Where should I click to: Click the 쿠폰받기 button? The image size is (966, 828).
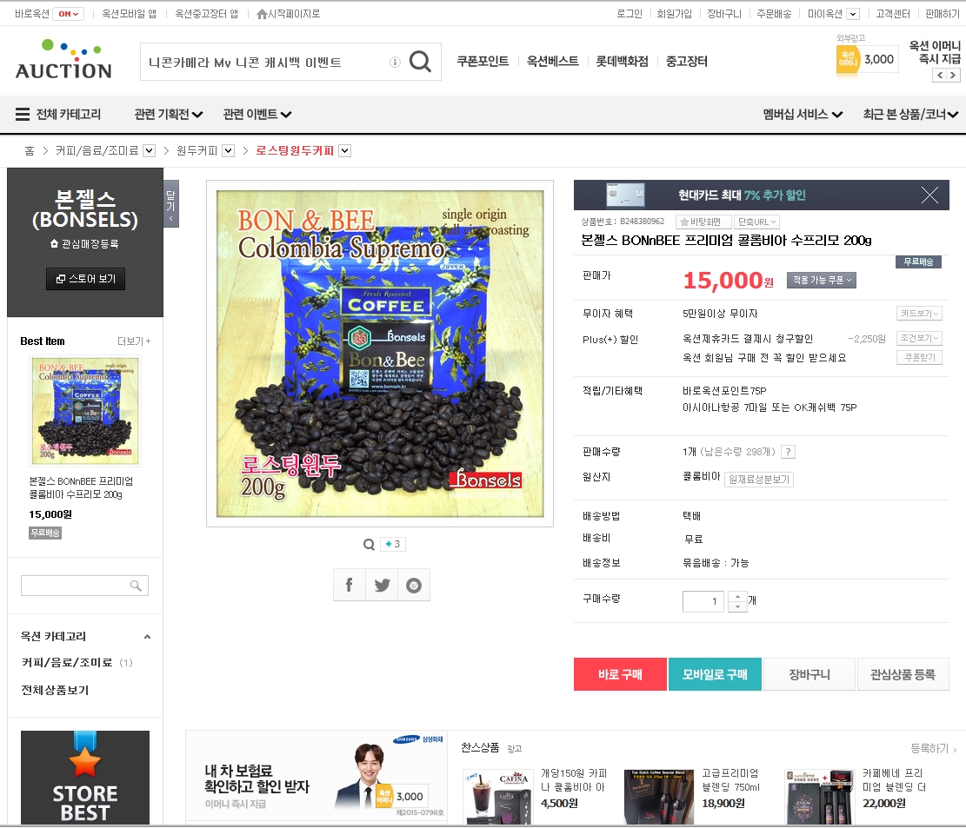(x=919, y=357)
